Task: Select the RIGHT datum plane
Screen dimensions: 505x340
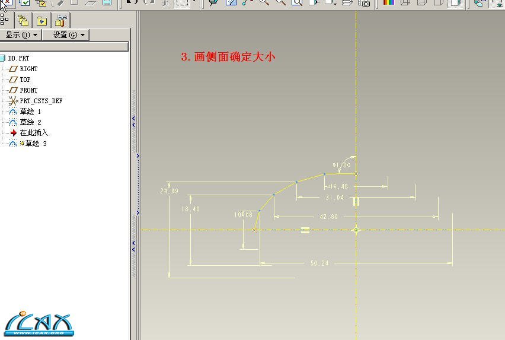Action: 28,69
